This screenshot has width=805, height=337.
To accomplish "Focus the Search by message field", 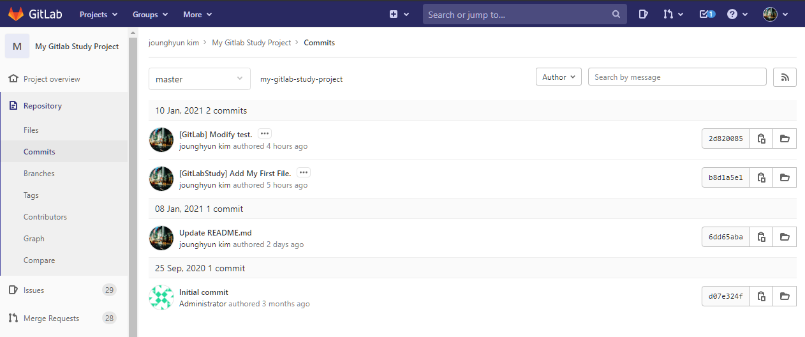I will pyautogui.click(x=677, y=77).
